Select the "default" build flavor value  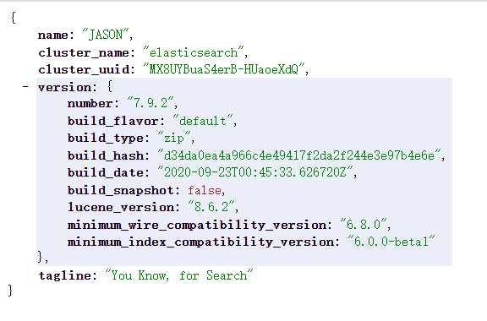click(x=202, y=121)
